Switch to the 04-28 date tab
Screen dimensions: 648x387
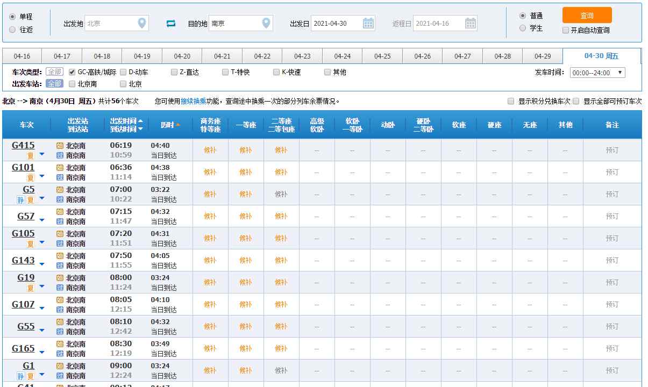click(502, 56)
